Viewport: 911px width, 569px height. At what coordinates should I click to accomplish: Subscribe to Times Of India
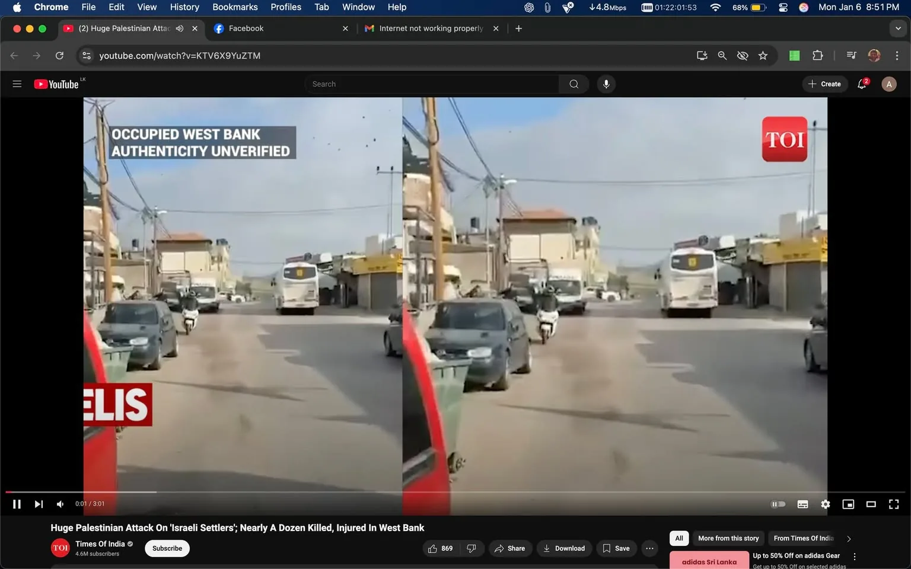pyautogui.click(x=167, y=548)
